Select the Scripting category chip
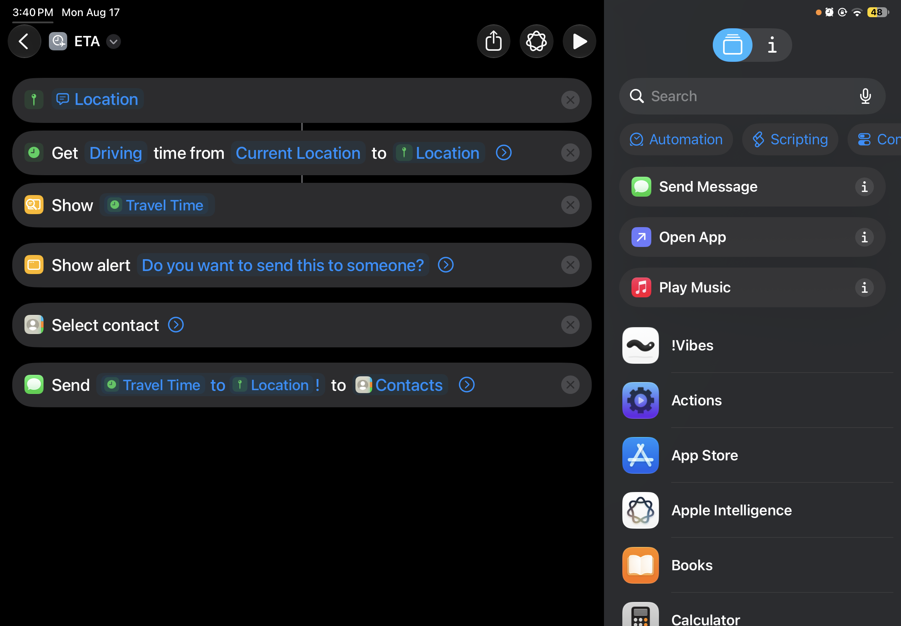Image resolution: width=901 pixels, height=626 pixels. [790, 139]
